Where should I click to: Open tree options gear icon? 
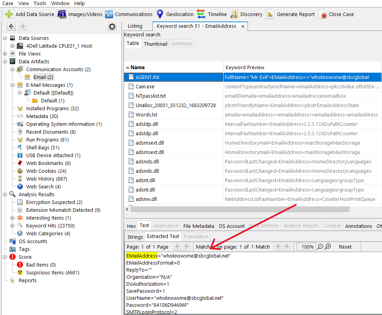pyautogui.click(x=112, y=26)
